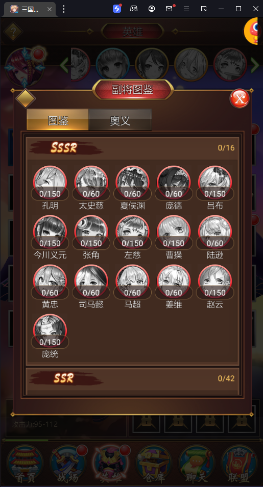Switch to the 奥义 tab
The width and height of the screenshot is (263, 487).
coord(120,120)
